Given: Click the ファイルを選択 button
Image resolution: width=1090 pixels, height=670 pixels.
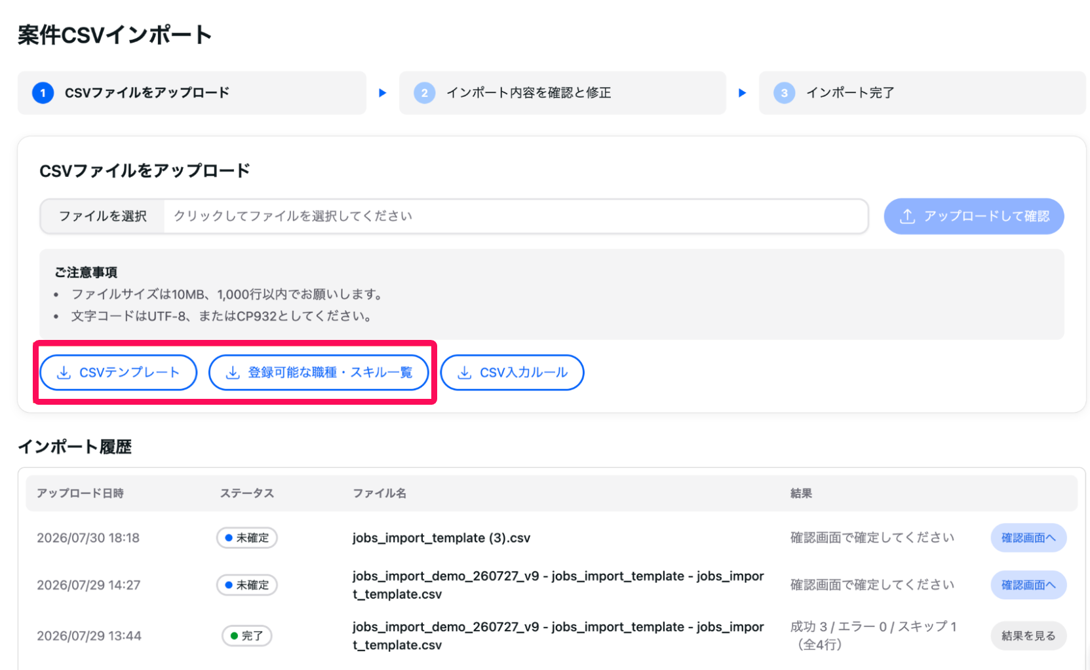Looking at the screenshot, I should click(x=102, y=216).
